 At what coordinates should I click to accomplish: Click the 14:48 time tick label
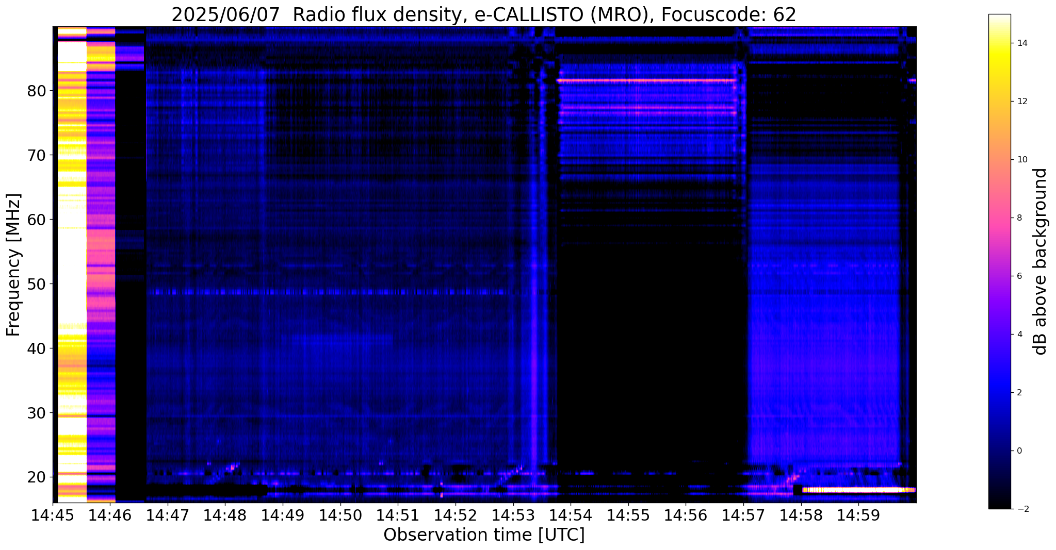tap(225, 515)
